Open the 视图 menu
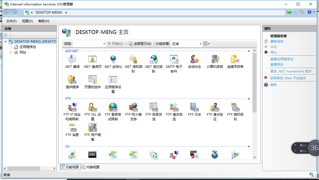The image size is (319, 180). pos(27,21)
